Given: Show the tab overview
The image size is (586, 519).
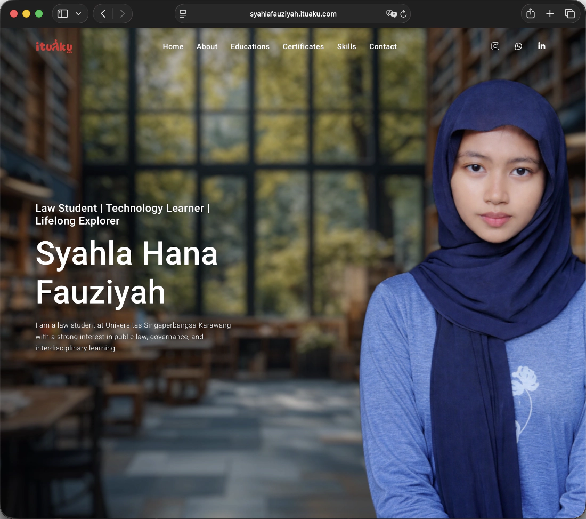Looking at the screenshot, I should [x=569, y=14].
